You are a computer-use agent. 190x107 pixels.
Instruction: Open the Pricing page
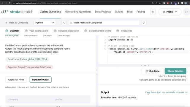140,12
